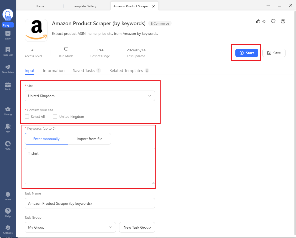Close the Amazon Product Scraper tab
The height and width of the screenshot is (238, 296).
pyautogui.click(x=154, y=6)
